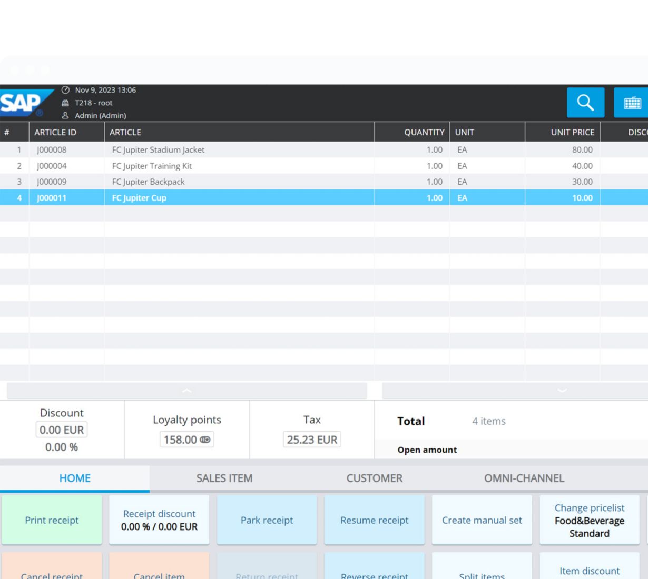Image resolution: width=648 pixels, height=579 pixels.
Task: Open Change pricelist Food&Beverage Standard
Action: 589,520
